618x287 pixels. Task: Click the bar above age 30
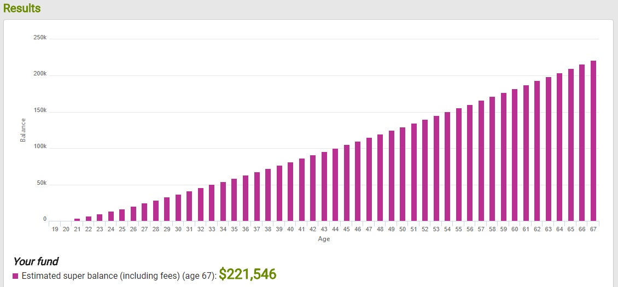[178, 208]
